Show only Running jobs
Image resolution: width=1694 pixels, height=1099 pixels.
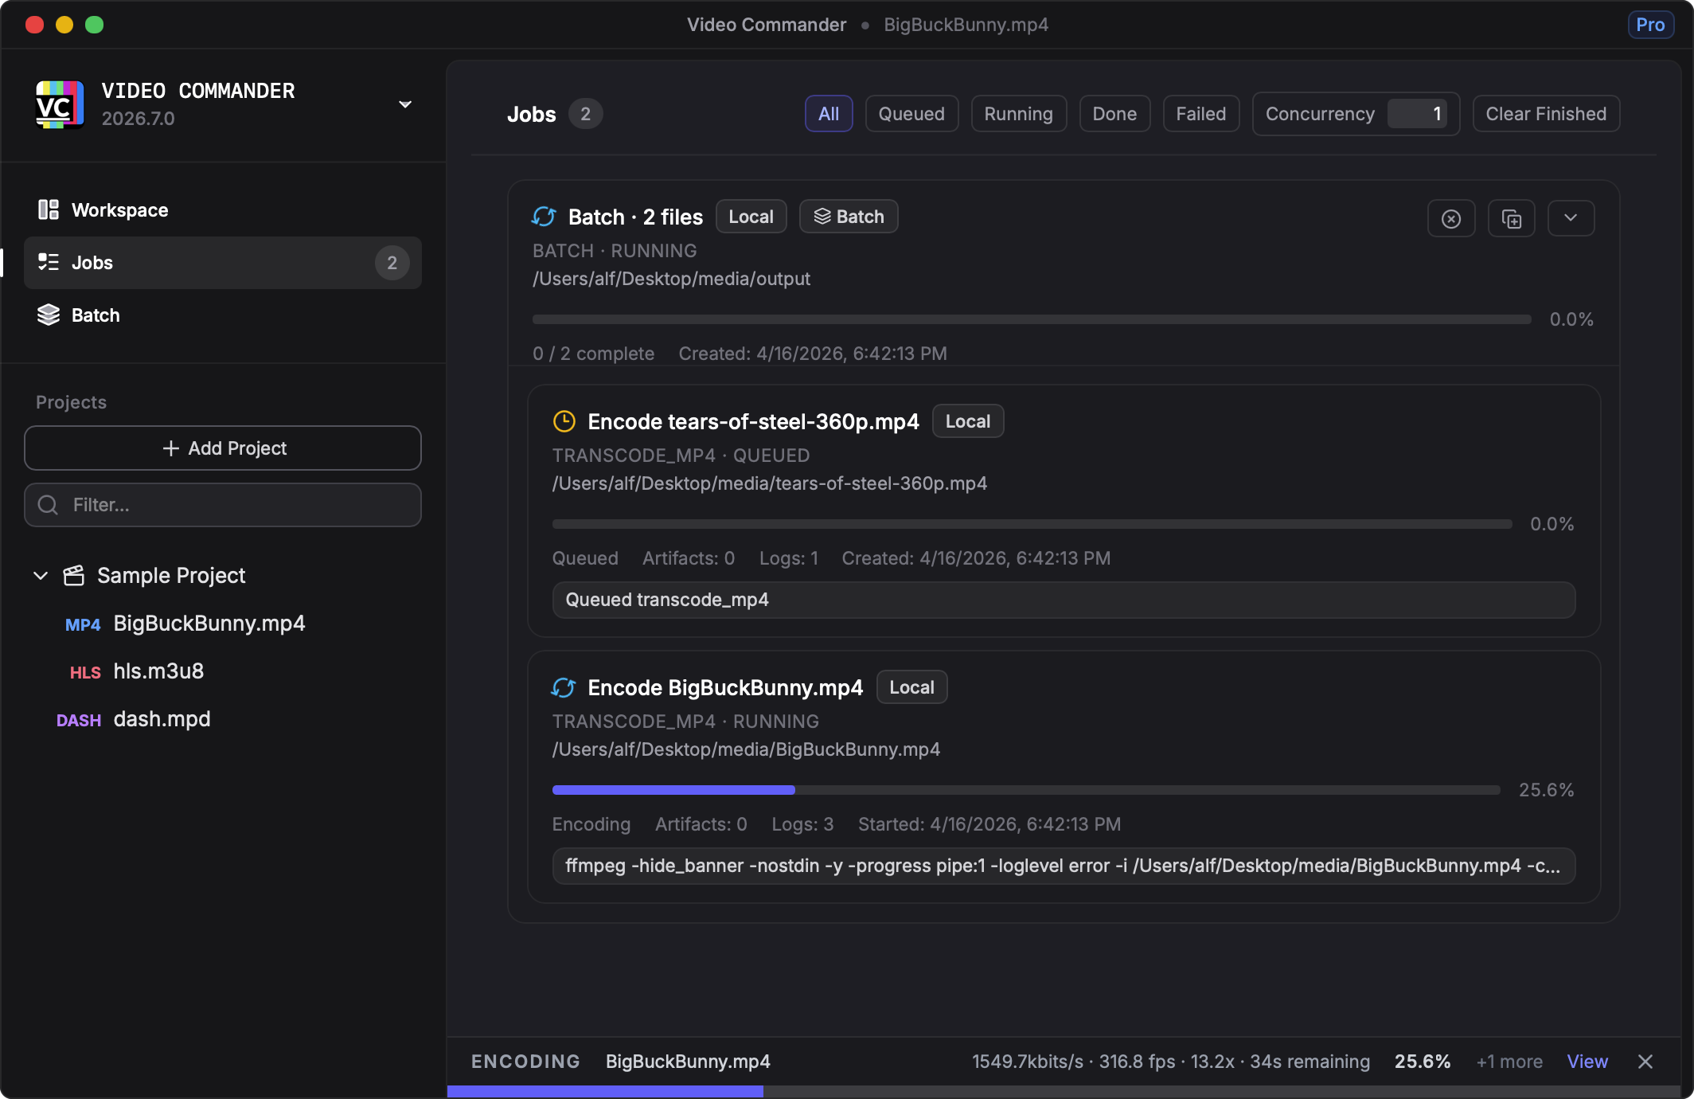tap(1017, 114)
